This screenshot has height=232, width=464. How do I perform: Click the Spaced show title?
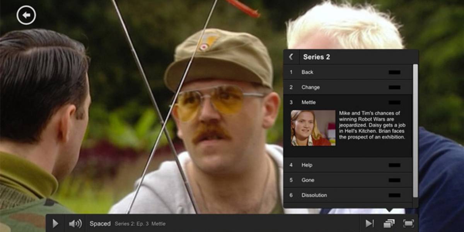100,223
